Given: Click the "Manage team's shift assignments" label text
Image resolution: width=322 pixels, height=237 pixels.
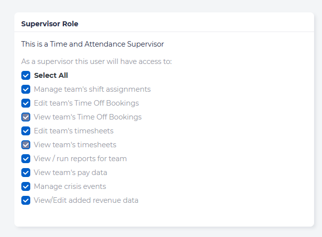Looking at the screenshot, I should click(92, 89).
